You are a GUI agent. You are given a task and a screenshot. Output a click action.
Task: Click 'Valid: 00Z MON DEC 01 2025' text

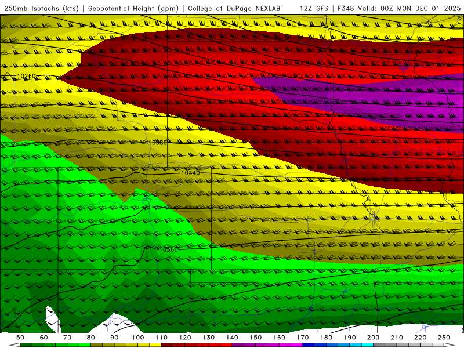click(409, 8)
